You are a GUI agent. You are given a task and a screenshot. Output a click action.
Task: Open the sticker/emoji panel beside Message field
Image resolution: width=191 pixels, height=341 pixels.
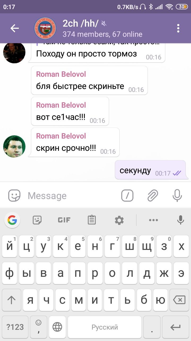coord(14,196)
